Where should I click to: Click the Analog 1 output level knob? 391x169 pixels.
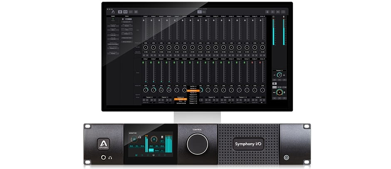point(146,90)
